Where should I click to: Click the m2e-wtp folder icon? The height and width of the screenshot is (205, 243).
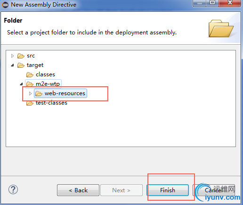30,84
